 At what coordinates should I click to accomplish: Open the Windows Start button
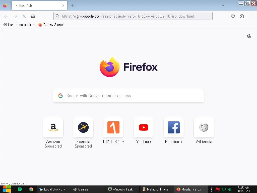(7, 189)
